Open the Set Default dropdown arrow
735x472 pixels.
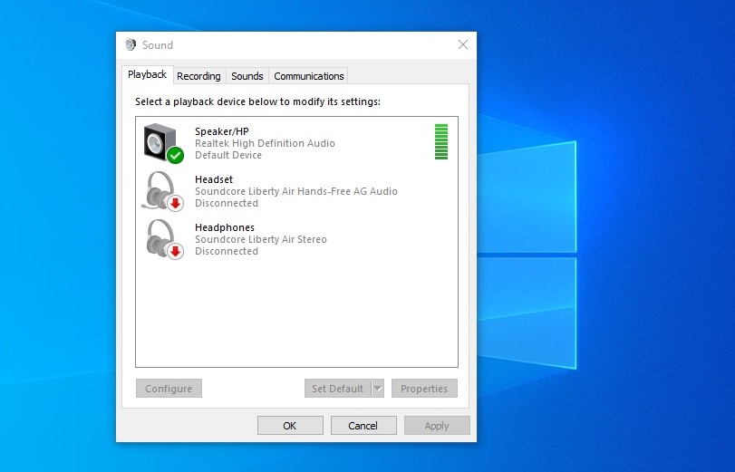pyautogui.click(x=378, y=389)
